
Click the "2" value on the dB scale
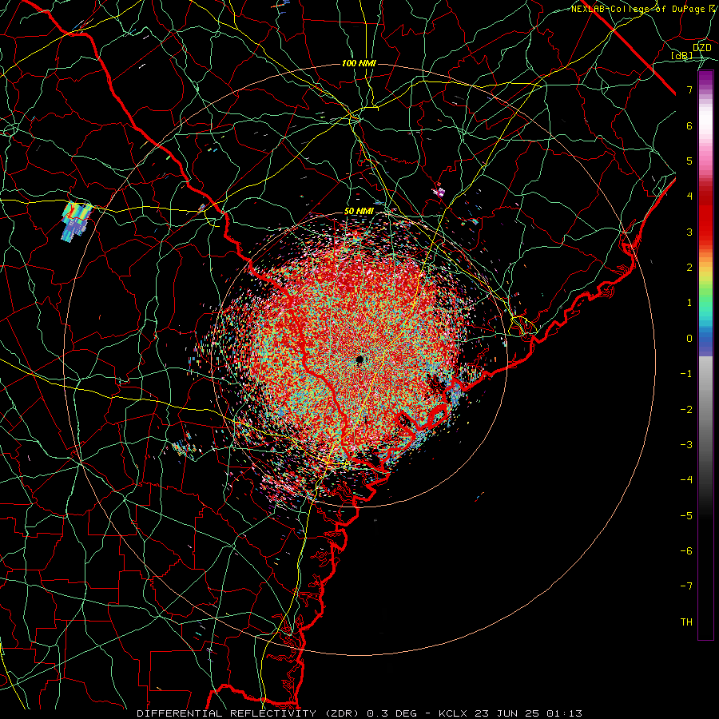[689, 268]
